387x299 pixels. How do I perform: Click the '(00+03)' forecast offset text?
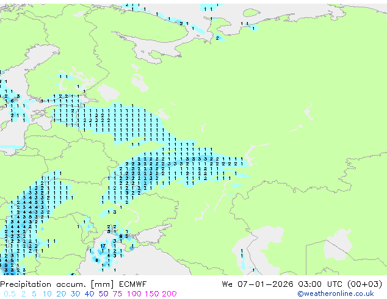tap(365, 284)
